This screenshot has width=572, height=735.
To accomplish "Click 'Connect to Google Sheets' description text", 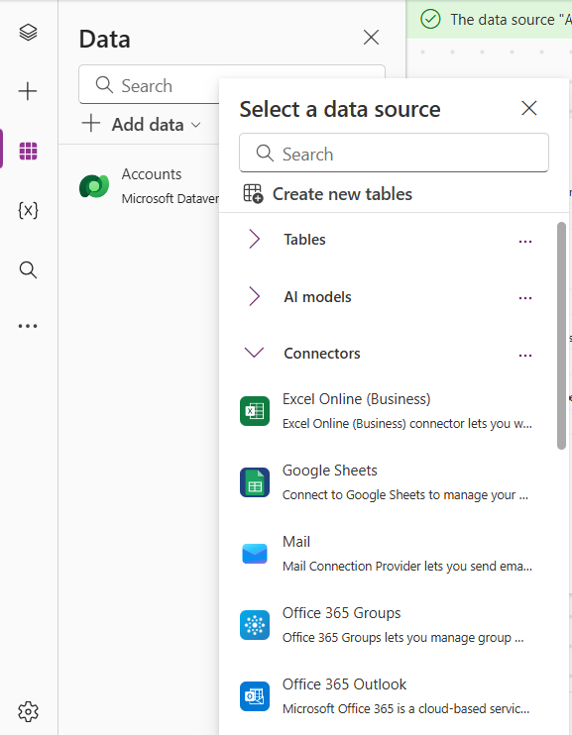I will point(405,494).
